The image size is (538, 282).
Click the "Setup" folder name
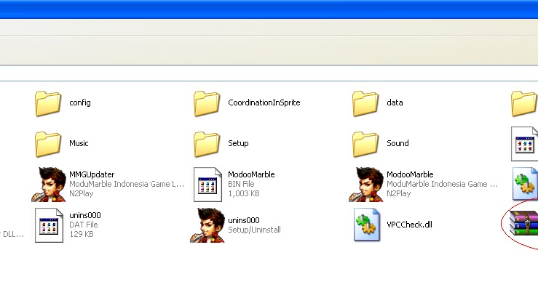pos(238,143)
